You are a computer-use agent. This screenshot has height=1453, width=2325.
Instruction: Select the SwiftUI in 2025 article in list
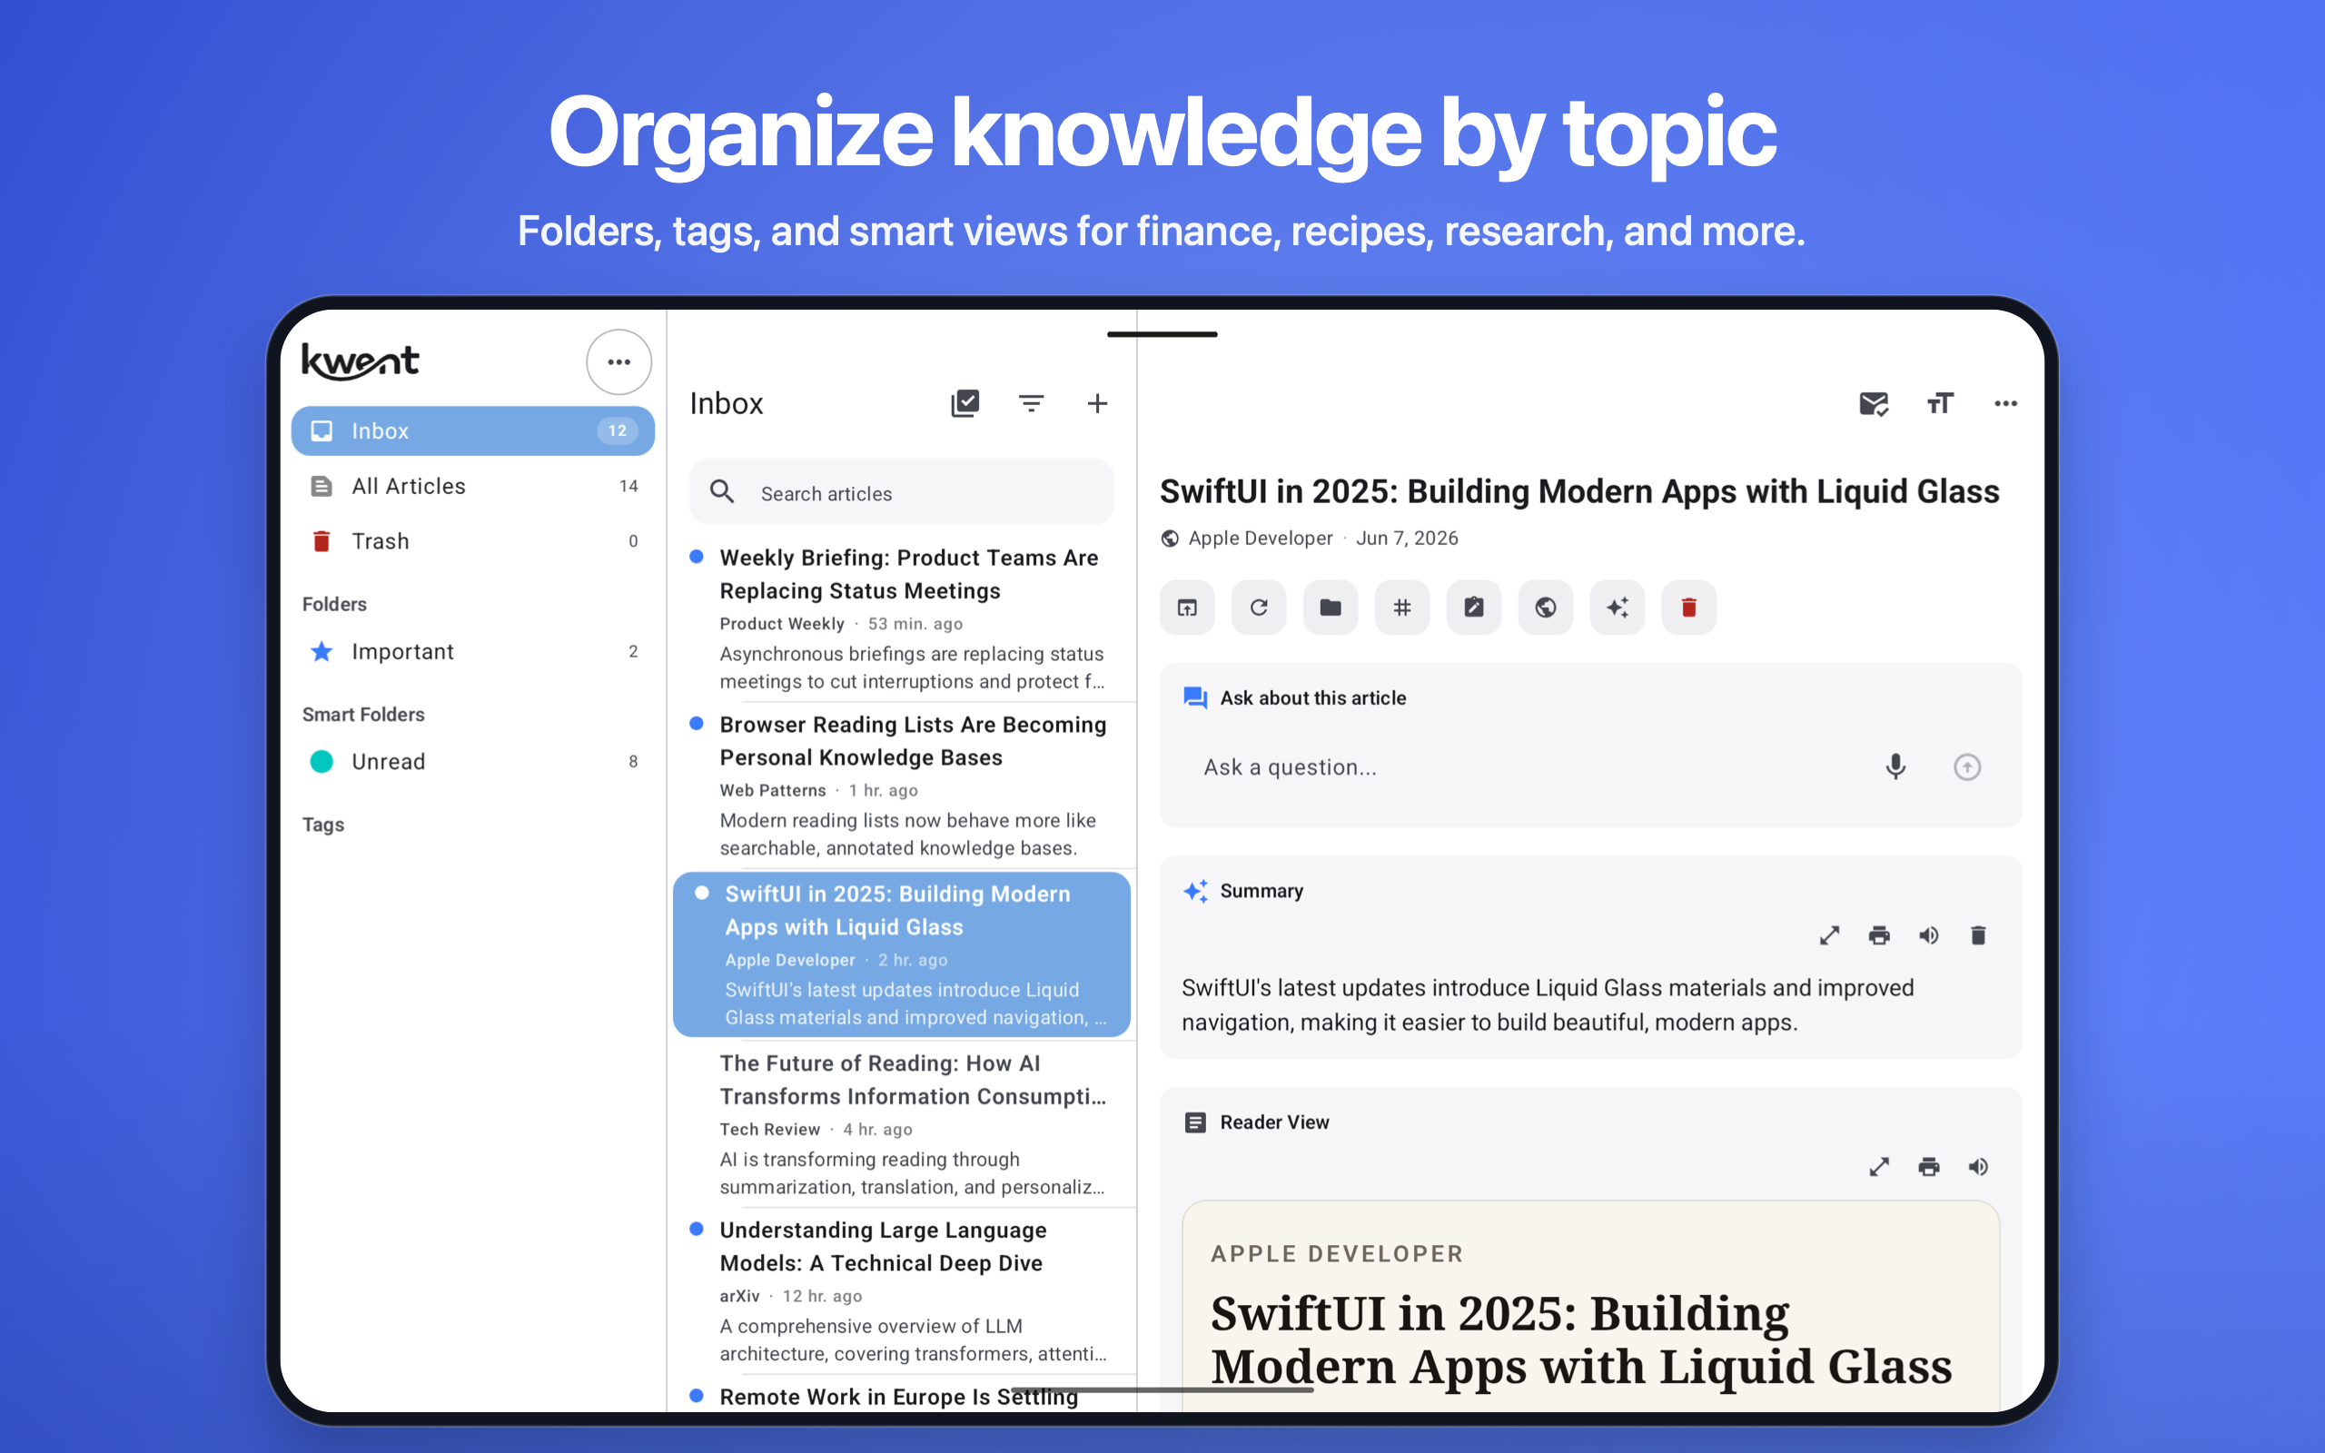pos(901,954)
